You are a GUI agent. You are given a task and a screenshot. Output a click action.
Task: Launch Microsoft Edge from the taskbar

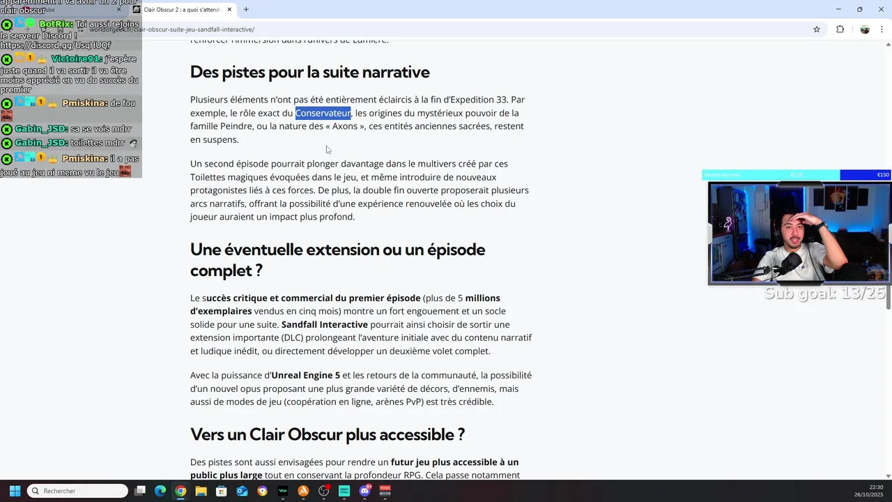(160, 491)
